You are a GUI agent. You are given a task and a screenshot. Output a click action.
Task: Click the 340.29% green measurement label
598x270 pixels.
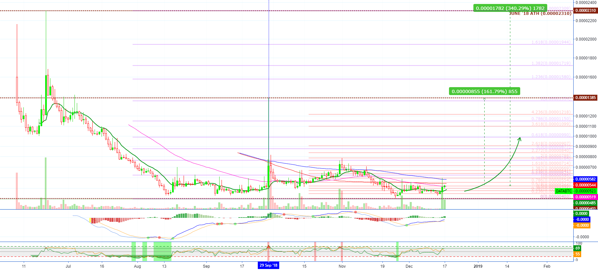[510, 8]
